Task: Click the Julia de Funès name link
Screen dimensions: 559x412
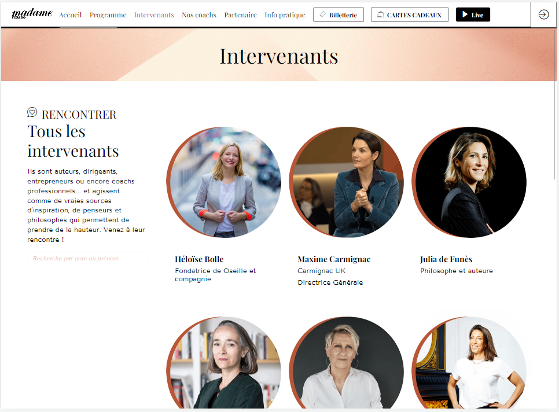Action: pos(446,259)
